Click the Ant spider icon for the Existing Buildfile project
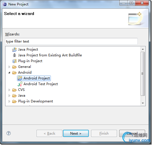 coord(14,55)
